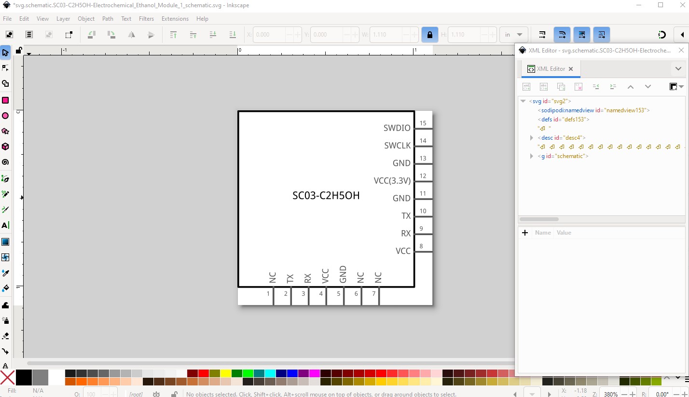
Task: Close the XML Editor tab
Action: coord(571,69)
